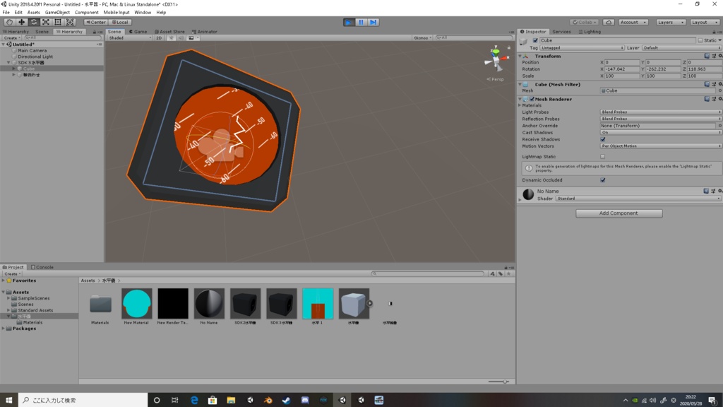Click search by label icon in Project panel
The height and width of the screenshot is (407, 723).
501,273
